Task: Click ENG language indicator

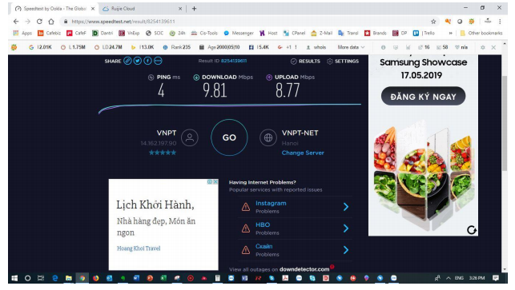Action: click(459, 278)
